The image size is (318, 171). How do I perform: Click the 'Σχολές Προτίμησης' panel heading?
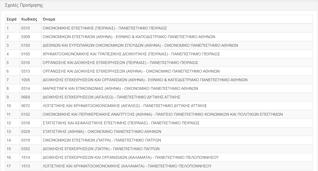[x=24, y=5]
